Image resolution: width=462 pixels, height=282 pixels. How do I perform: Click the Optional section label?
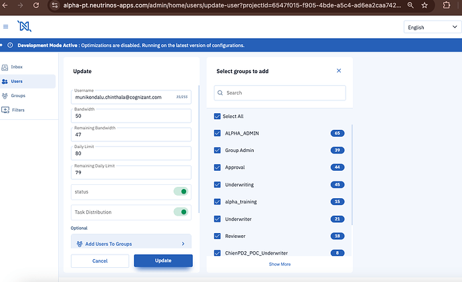click(x=79, y=228)
